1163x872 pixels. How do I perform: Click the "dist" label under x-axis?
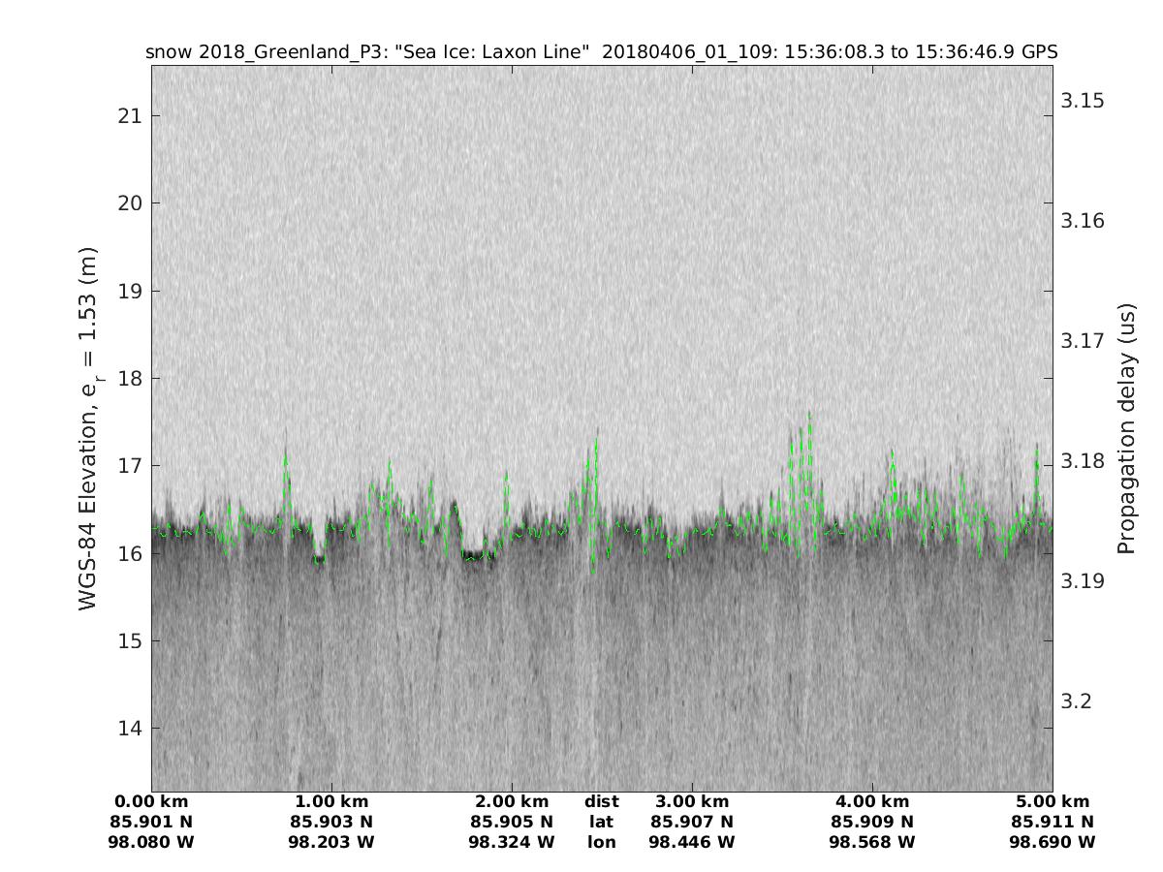(x=602, y=802)
